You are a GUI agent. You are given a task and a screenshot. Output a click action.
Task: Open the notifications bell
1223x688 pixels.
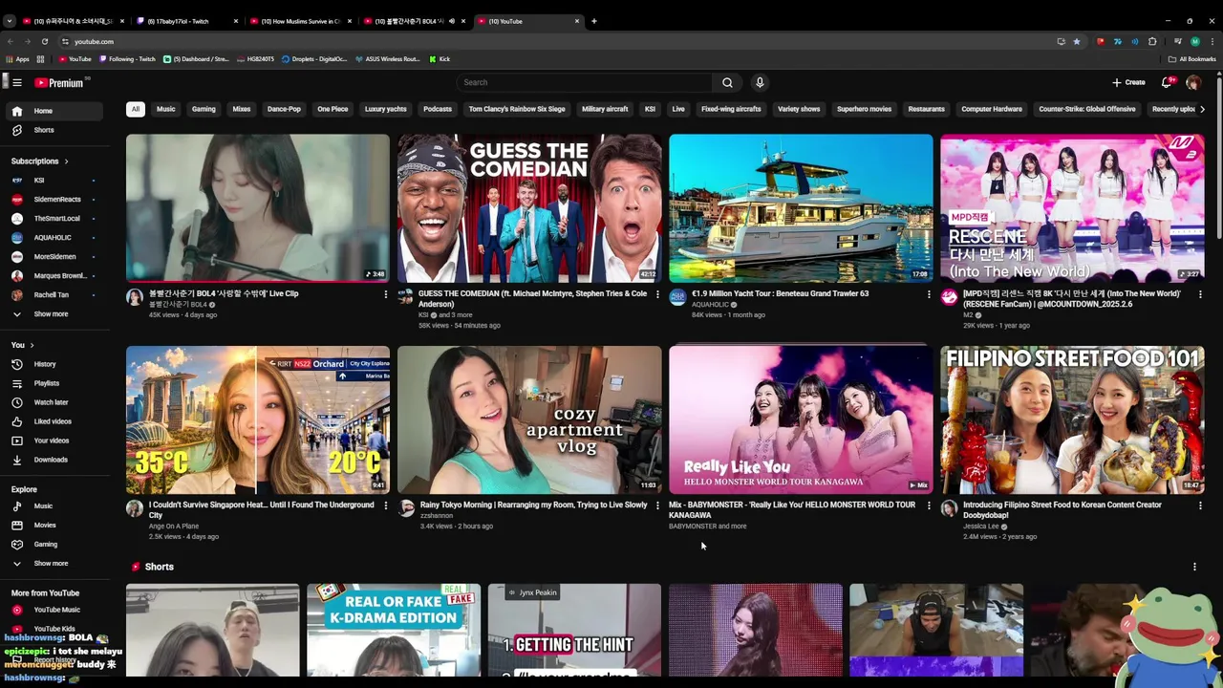[1167, 82]
